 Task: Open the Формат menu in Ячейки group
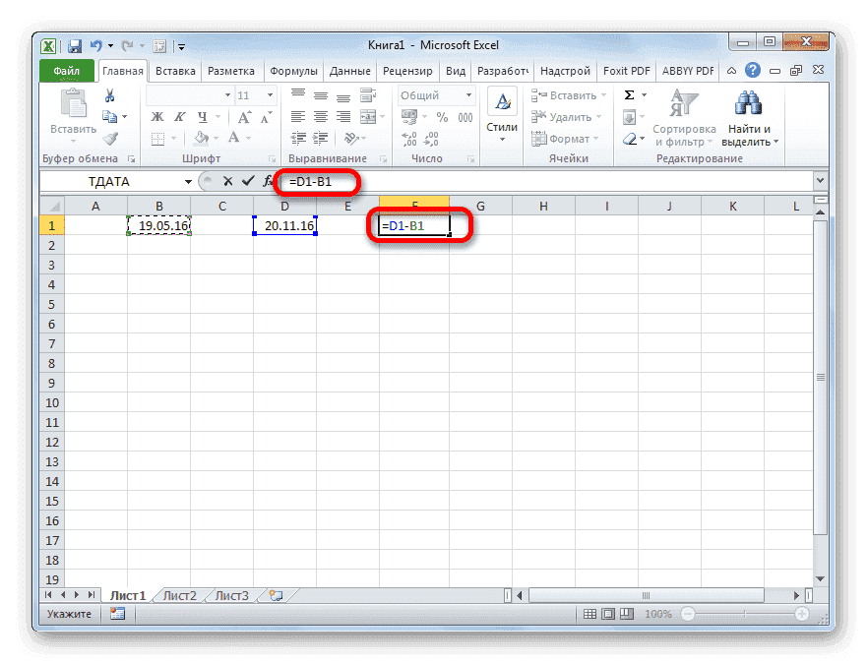pos(567,140)
